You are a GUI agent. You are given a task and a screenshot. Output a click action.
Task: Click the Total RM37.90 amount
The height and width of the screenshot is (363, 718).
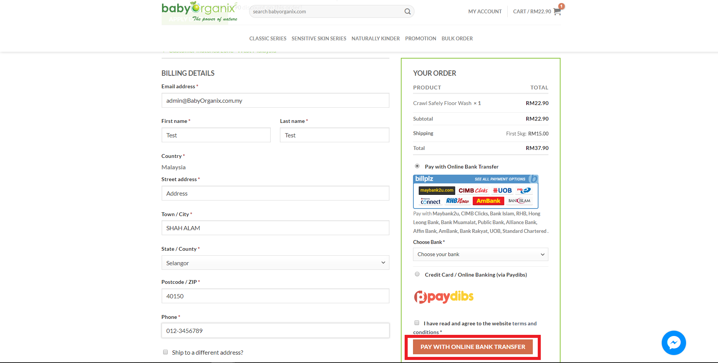click(x=537, y=148)
